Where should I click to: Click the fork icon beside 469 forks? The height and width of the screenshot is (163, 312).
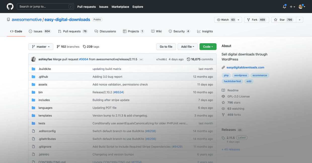click(x=223, y=115)
